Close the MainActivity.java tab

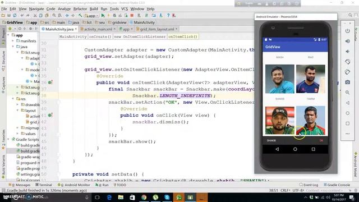(x=76, y=29)
